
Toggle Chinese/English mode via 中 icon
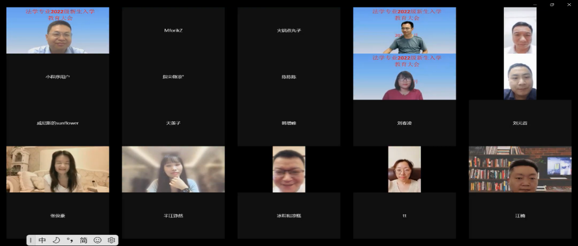click(x=42, y=240)
